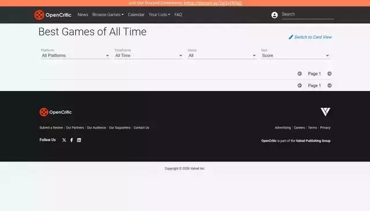Open the Careers link
Screen dimensions: 370x211
click(x=299, y=127)
